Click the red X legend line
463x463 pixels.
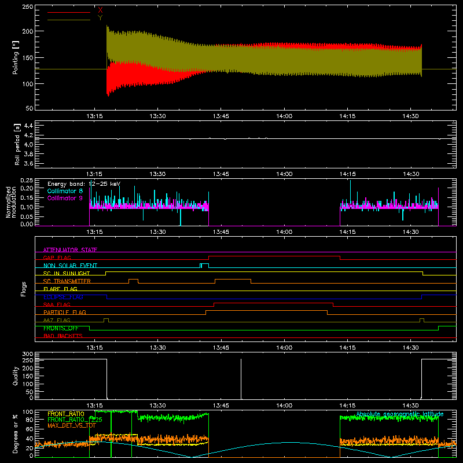pyautogui.click(x=69, y=12)
